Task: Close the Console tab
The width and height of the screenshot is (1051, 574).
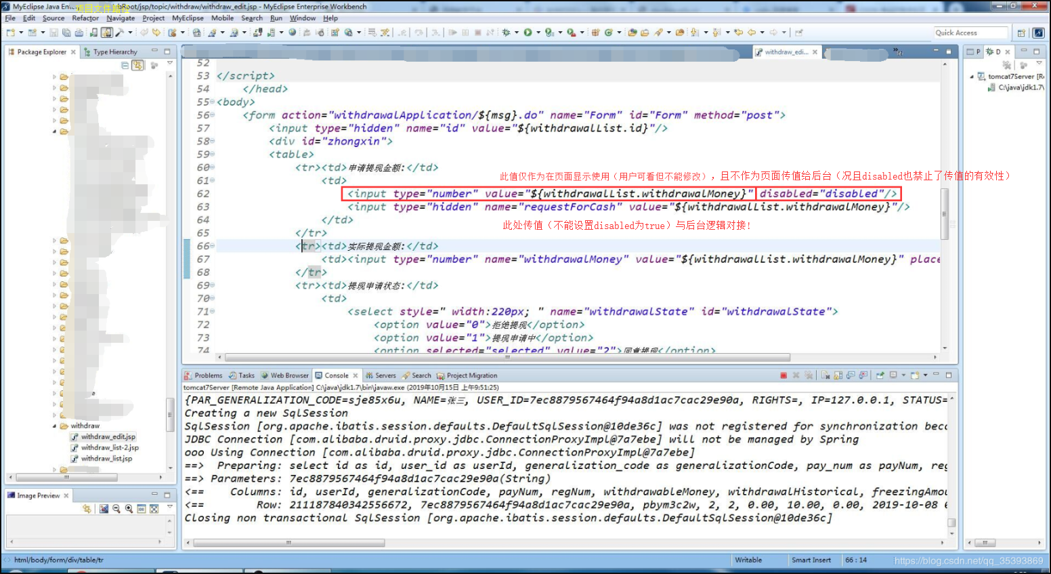Action: click(355, 375)
